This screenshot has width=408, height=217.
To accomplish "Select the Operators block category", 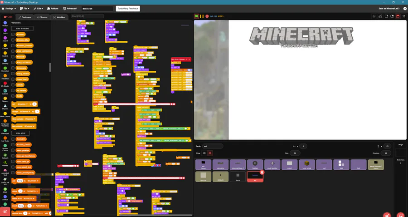I will [5, 69].
